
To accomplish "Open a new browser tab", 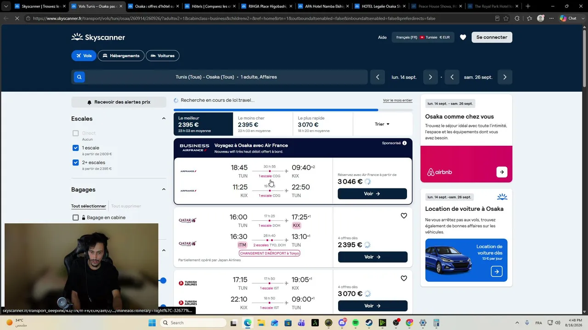I will tap(527, 6).
